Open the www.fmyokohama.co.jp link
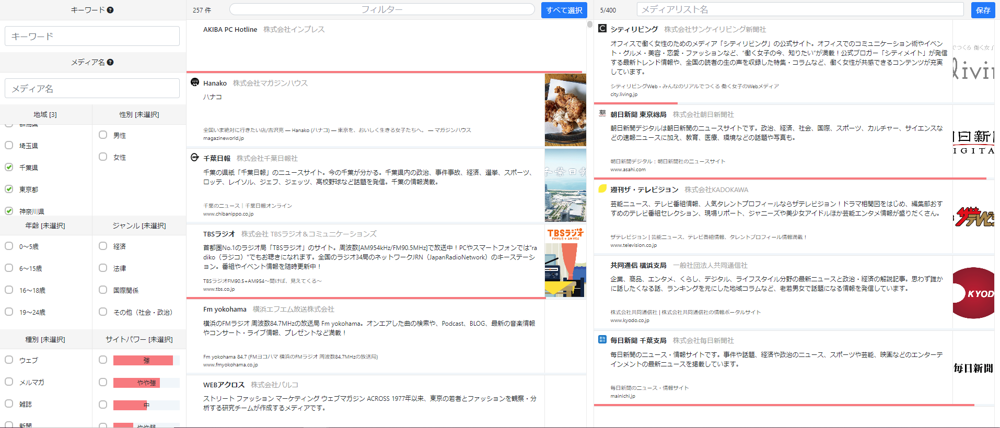The image size is (1000, 428). point(230,365)
